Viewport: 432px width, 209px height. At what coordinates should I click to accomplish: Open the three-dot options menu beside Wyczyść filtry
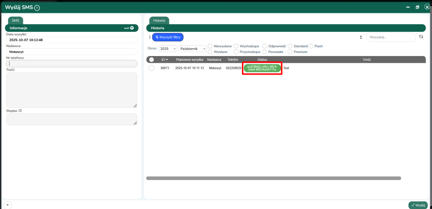coord(150,37)
